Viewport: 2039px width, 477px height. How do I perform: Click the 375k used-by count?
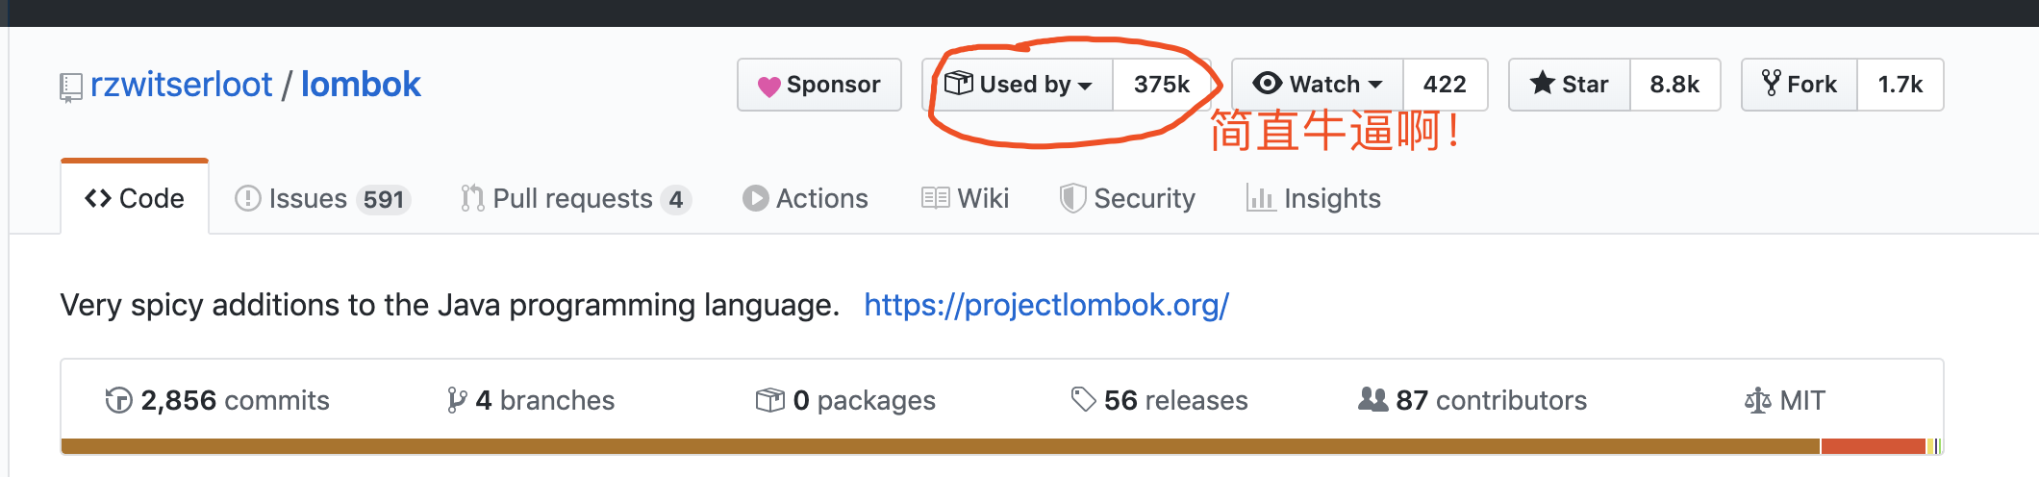point(1161,85)
